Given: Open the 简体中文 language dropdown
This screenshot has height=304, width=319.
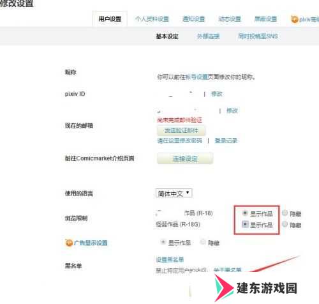Looking at the screenshot, I should tap(174, 194).
